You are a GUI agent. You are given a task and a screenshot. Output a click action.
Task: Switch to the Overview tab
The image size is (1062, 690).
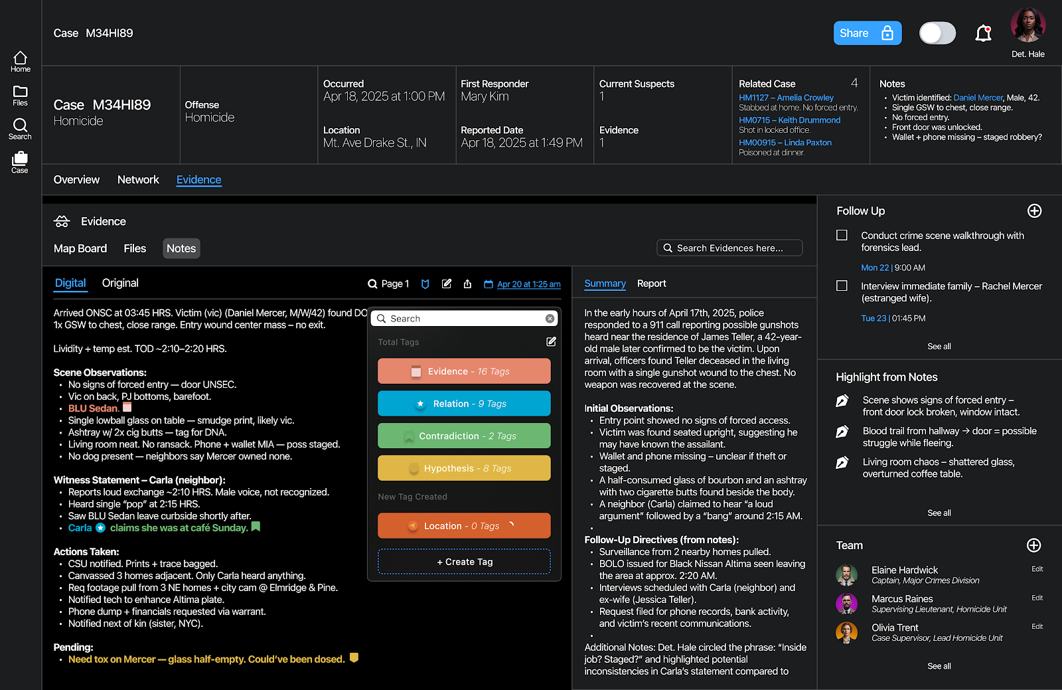point(76,180)
